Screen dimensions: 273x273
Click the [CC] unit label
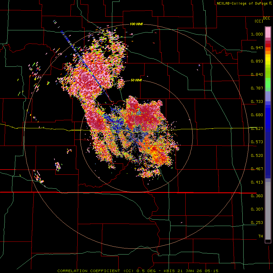point(259,21)
